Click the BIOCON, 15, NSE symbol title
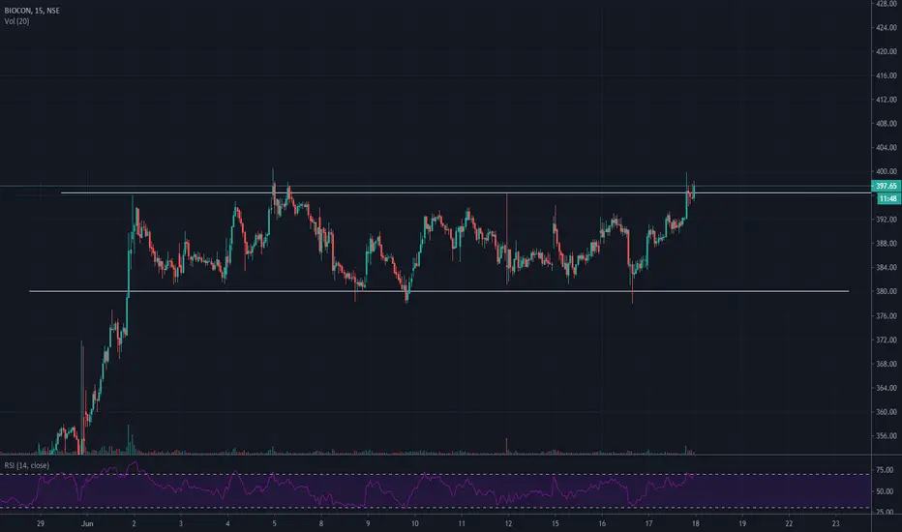The image size is (902, 532). pyautogui.click(x=32, y=11)
